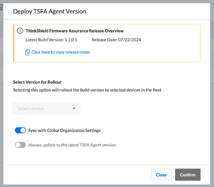The image size is (214, 187).
Task: Click the Deploy TSFA Agent Version title
Action: tap(49, 11)
